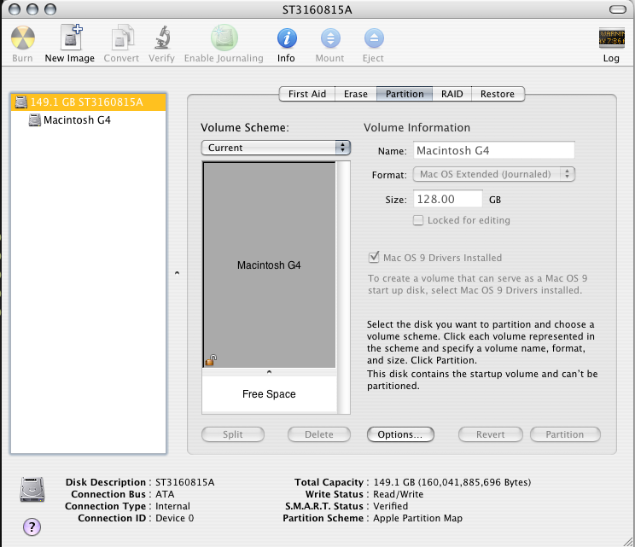Select the Free Space partition block

pyautogui.click(x=269, y=394)
